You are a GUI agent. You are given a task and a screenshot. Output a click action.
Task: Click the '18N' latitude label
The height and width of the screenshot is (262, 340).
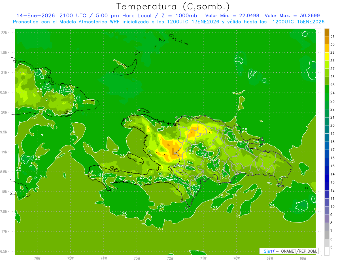[x=5, y=192]
